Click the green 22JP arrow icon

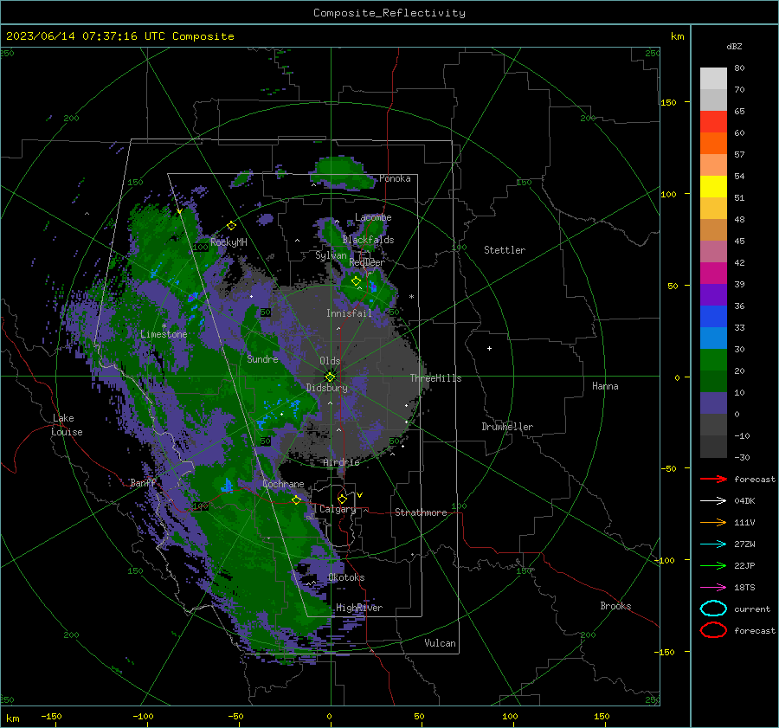[713, 565]
